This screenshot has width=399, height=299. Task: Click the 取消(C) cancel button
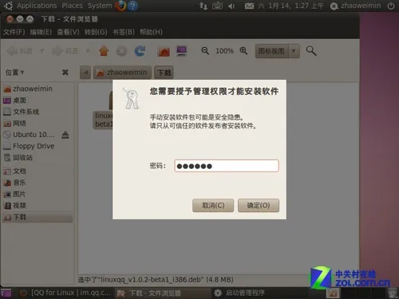213,206
